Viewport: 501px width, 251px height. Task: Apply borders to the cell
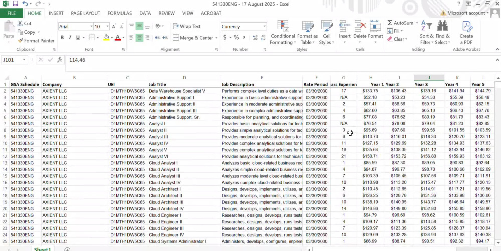pyautogui.click(x=92, y=38)
